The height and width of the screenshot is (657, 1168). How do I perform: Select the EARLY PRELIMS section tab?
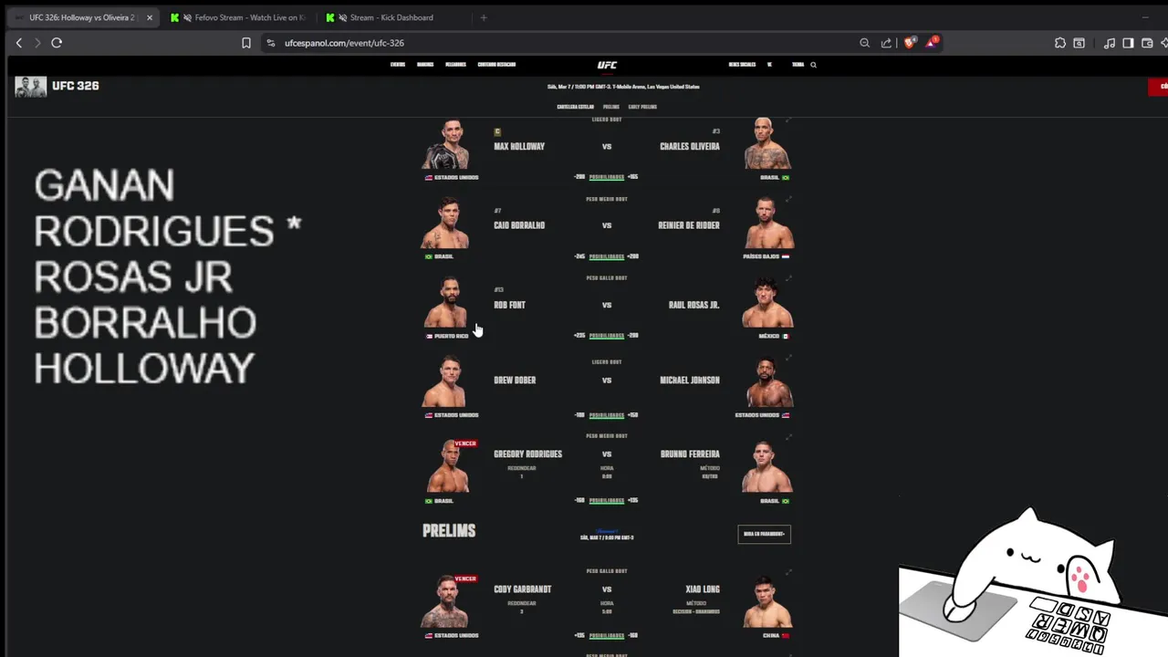point(642,107)
